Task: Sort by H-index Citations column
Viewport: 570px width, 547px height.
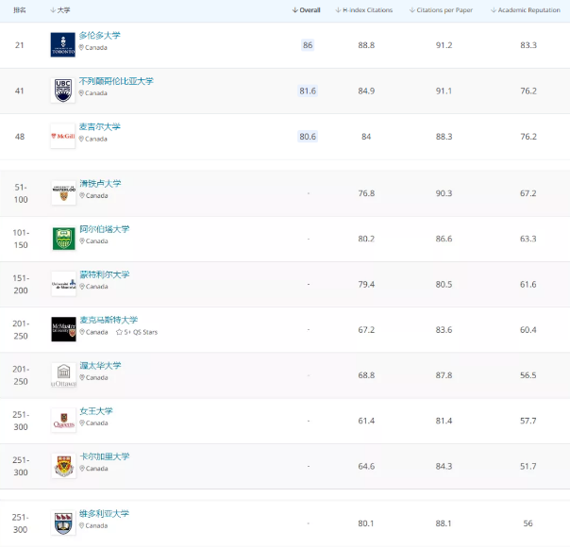Action: click(x=364, y=10)
